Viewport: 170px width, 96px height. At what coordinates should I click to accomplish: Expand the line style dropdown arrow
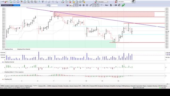pyautogui.click(x=104, y=5)
